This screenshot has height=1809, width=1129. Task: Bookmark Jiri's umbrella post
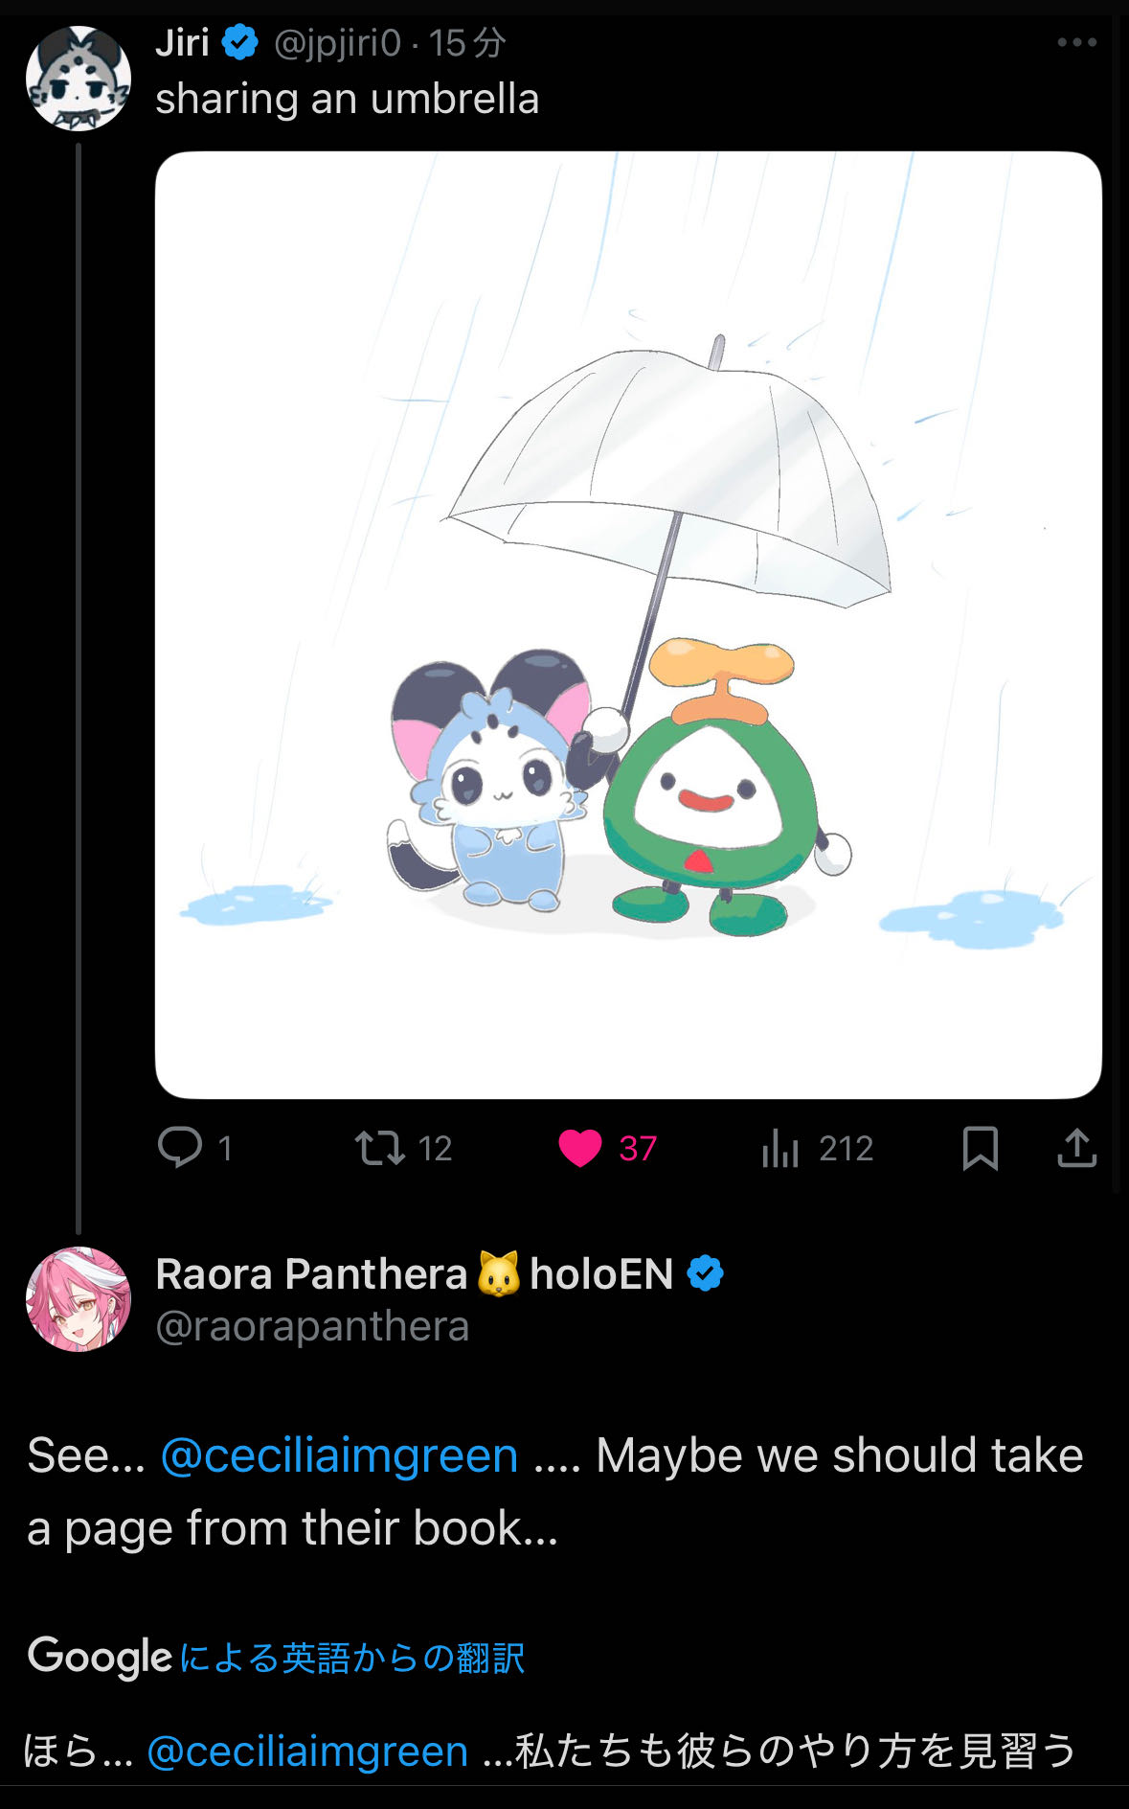coord(980,1147)
